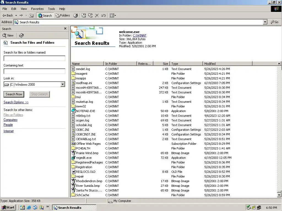Screen dimensions: 282x211
Task: Click the Delete X toolbar icon
Action: click(x=97, y=15)
